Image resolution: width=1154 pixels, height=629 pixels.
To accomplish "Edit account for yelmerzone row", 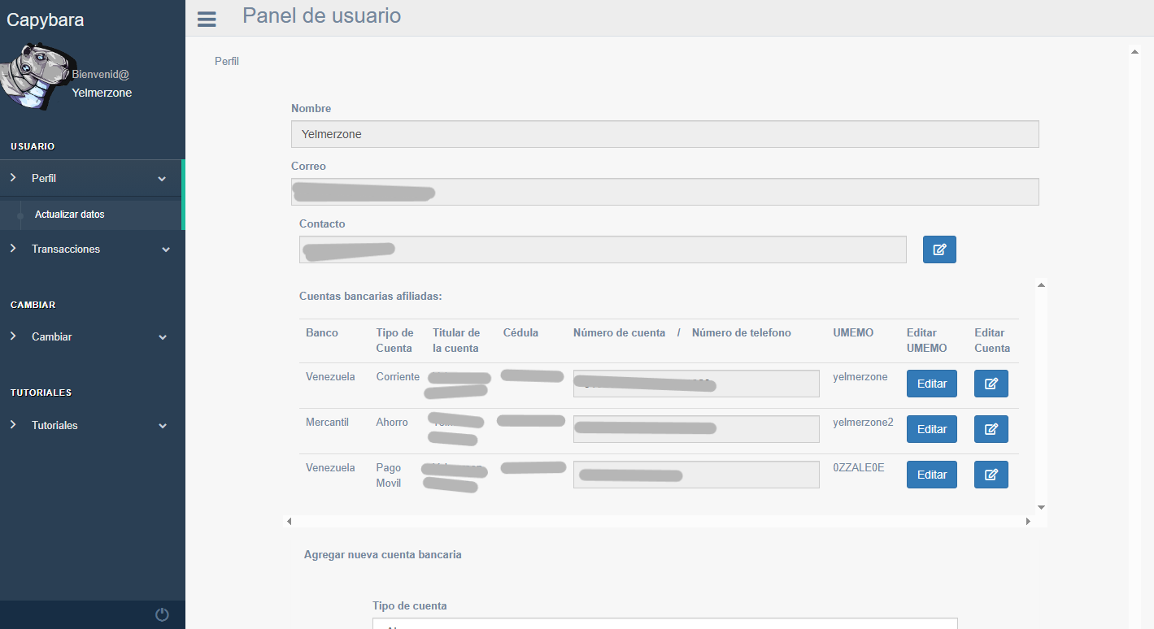I will pos(991,384).
